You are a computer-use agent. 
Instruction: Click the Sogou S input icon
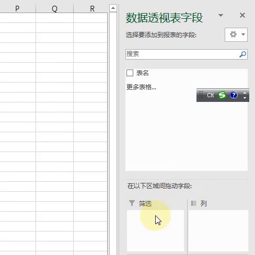point(222,95)
